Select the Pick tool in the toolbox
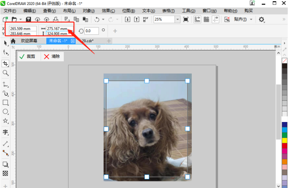289x188 pixels. [x=5, y=43]
